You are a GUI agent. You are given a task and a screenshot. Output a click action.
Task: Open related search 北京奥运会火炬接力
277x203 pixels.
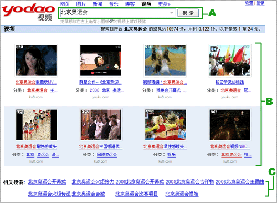[x=93, y=182]
